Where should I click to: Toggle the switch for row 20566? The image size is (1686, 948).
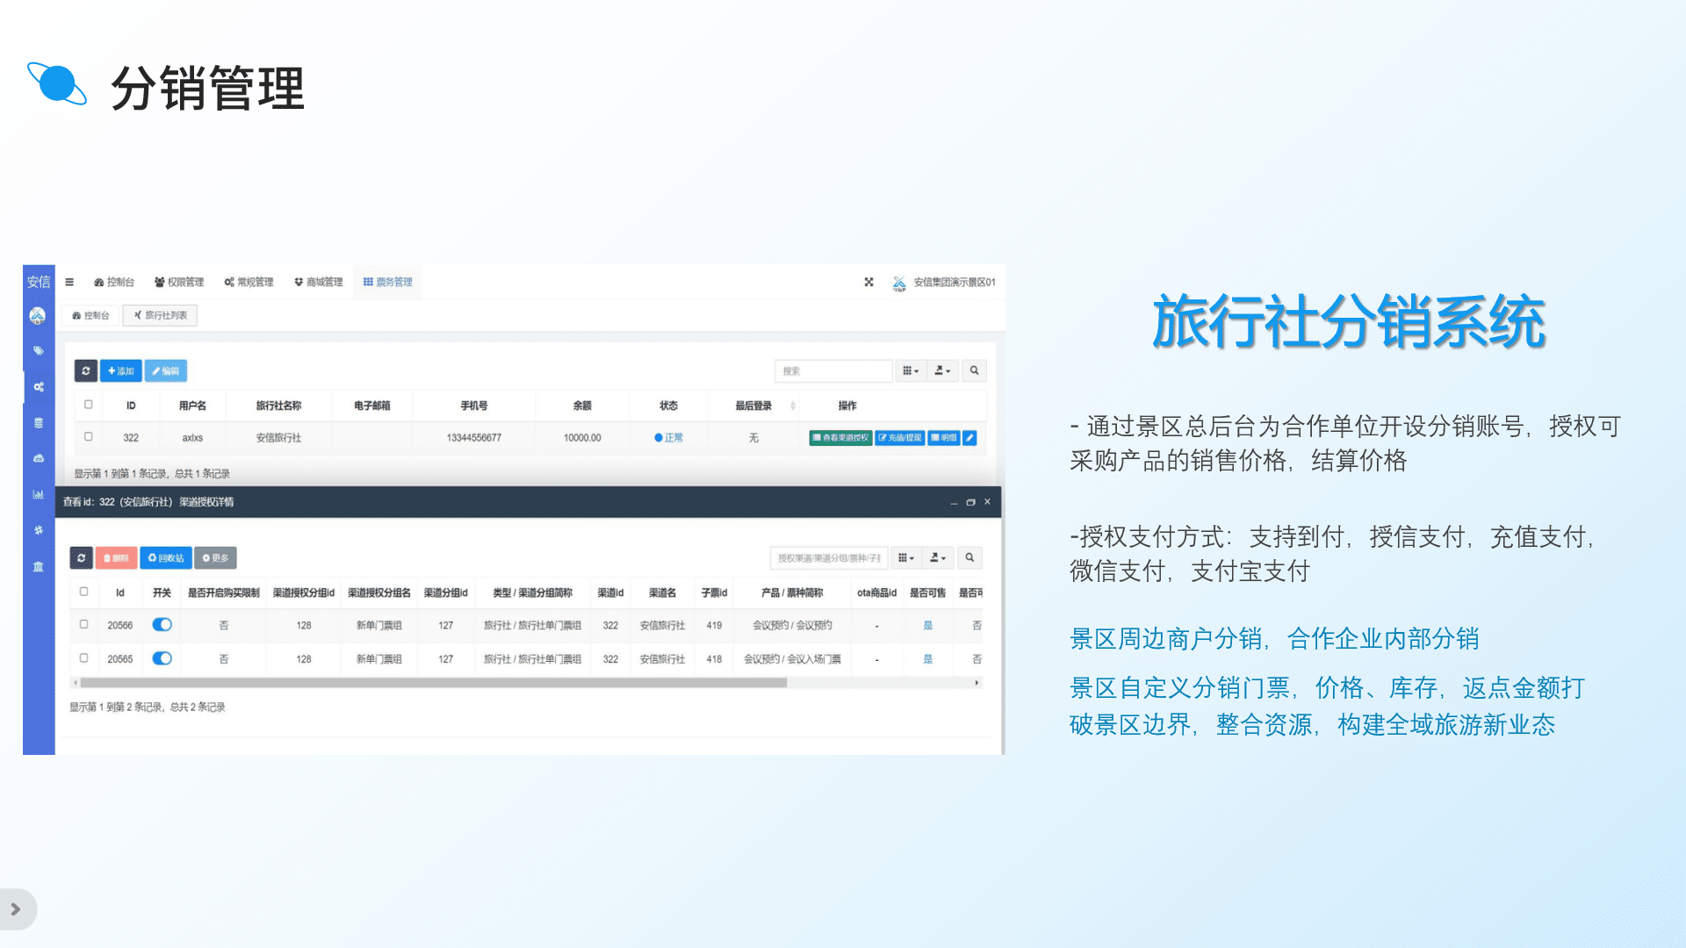(162, 625)
